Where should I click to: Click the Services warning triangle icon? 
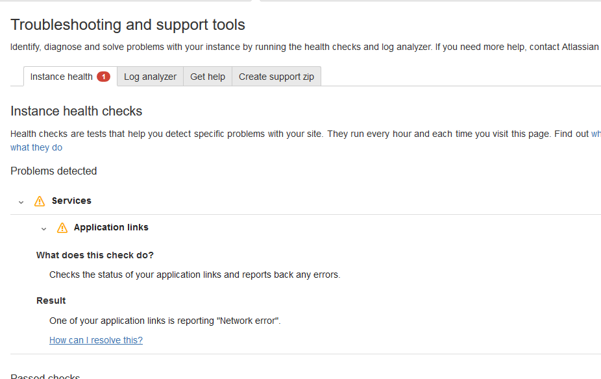40,201
